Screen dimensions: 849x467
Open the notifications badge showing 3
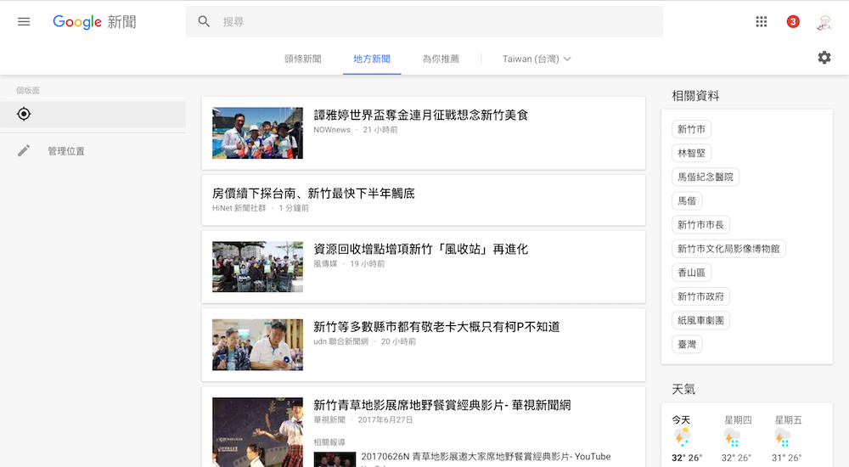[x=793, y=22]
